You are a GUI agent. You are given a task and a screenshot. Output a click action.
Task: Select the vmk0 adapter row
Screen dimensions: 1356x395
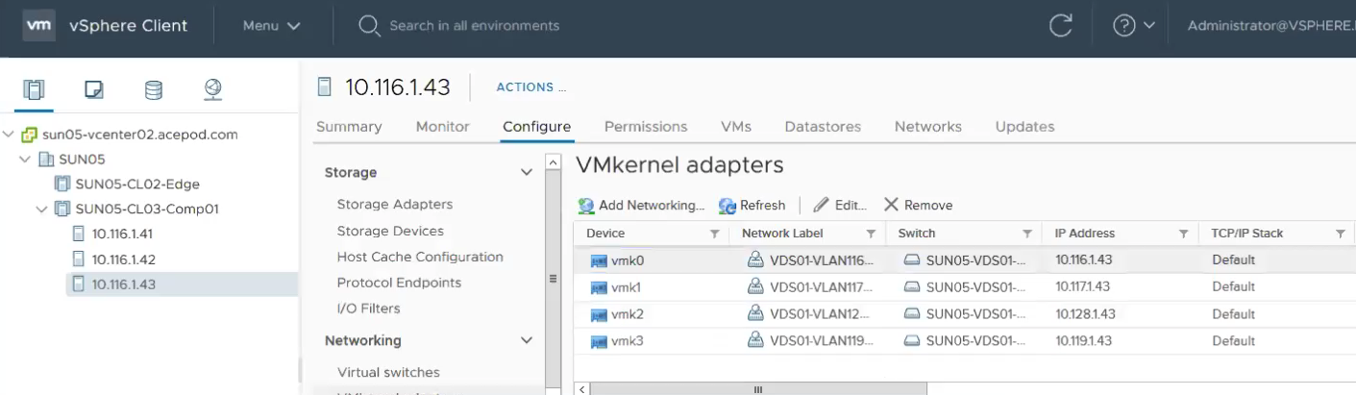[x=964, y=260]
